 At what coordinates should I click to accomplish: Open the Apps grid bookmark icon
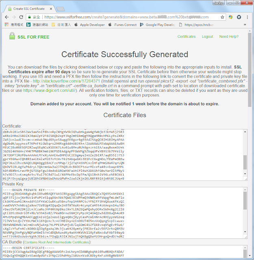point(7,25)
